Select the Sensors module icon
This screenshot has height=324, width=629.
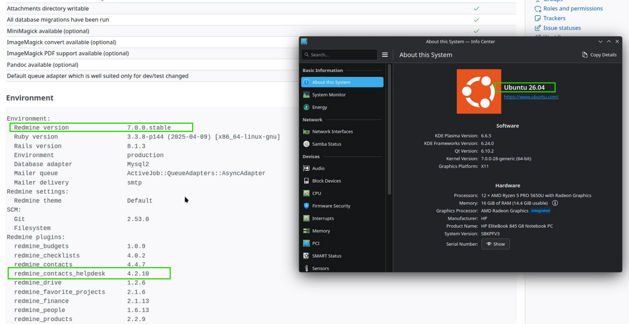pyautogui.click(x=306, y=268)
